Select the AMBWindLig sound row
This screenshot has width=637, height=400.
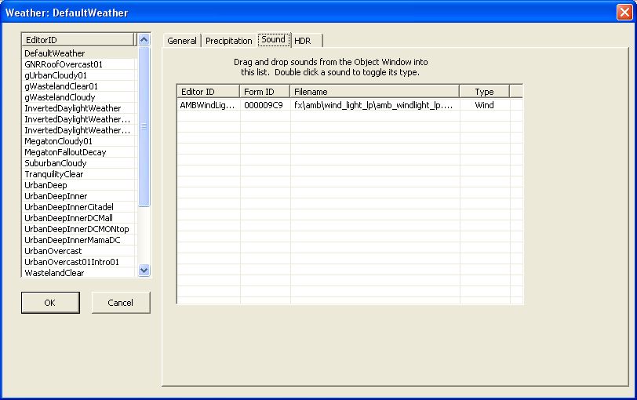[x=349, y=105]
